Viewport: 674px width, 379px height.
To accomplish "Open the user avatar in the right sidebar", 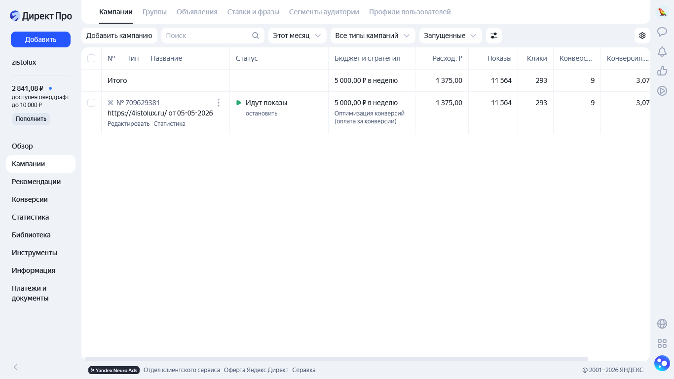I will tap(662, 12).
